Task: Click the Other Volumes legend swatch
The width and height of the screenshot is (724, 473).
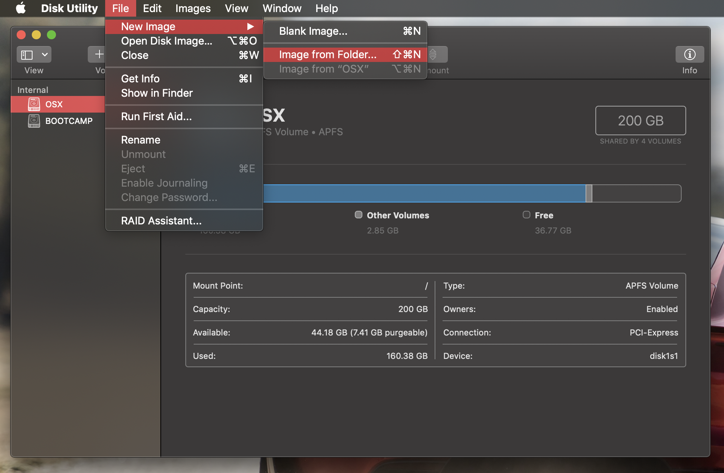Action: [x=358, y=215]
